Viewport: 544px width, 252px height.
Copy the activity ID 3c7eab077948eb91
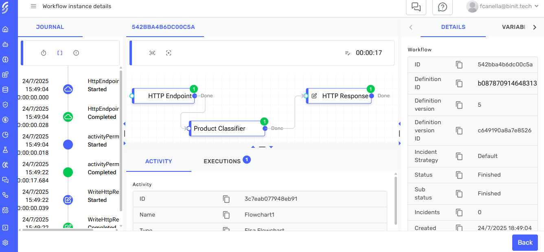click(227, 199)
